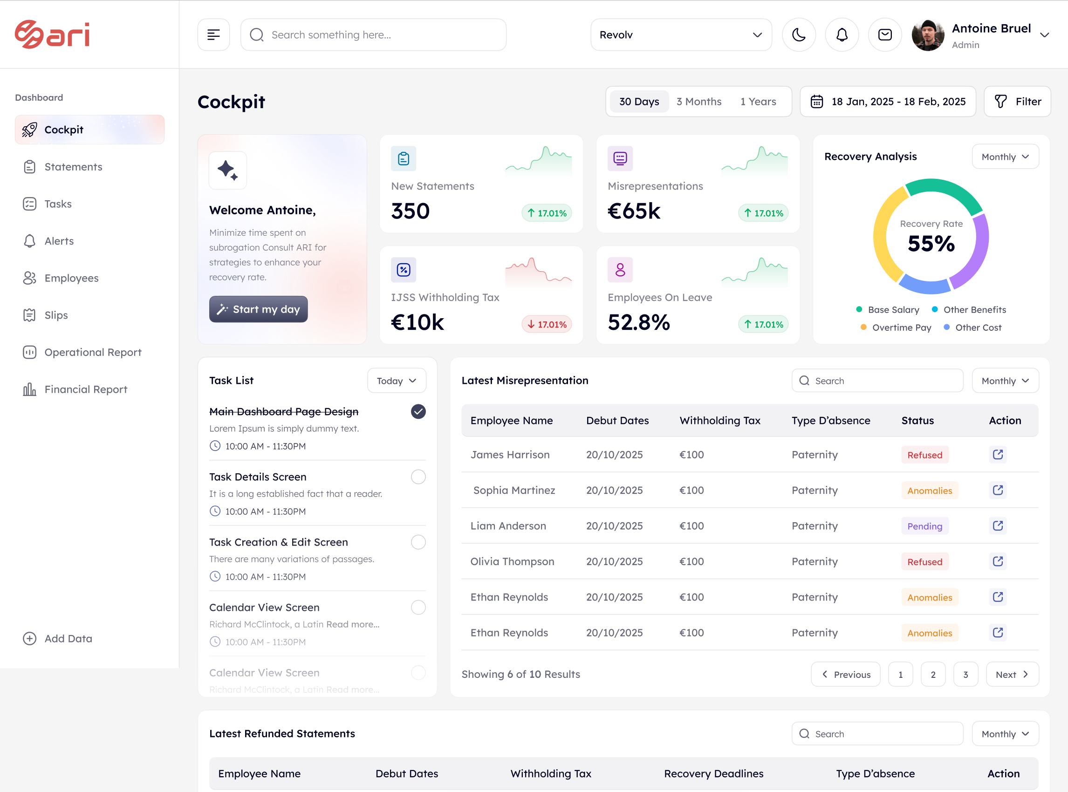Click the calendar icon in date range
This screenshot has width=1068, height=792.
pyautogui.click(x=817, y=102)
